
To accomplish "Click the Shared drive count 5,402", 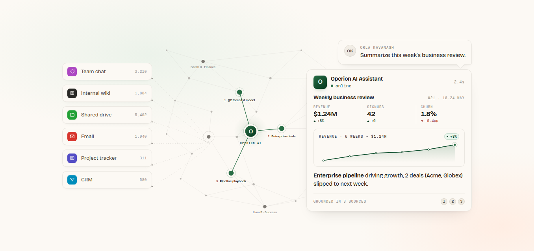I will (x=141, y=115).
